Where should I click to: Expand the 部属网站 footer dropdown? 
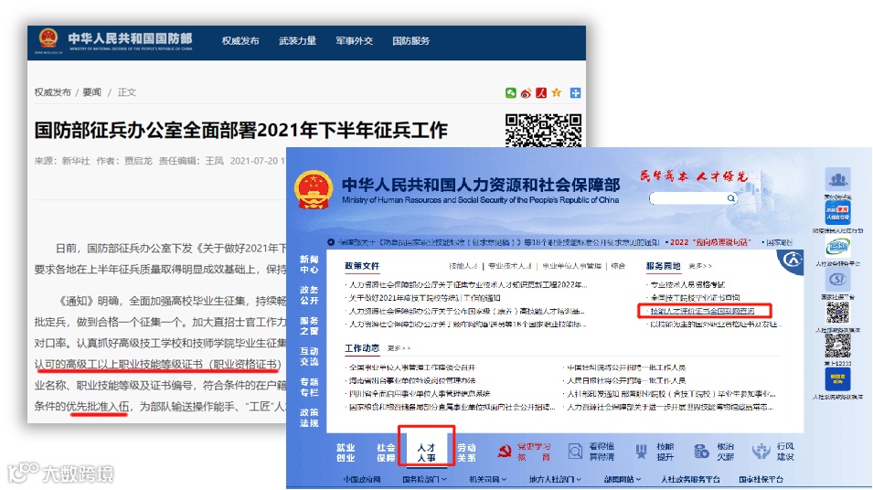623,479
